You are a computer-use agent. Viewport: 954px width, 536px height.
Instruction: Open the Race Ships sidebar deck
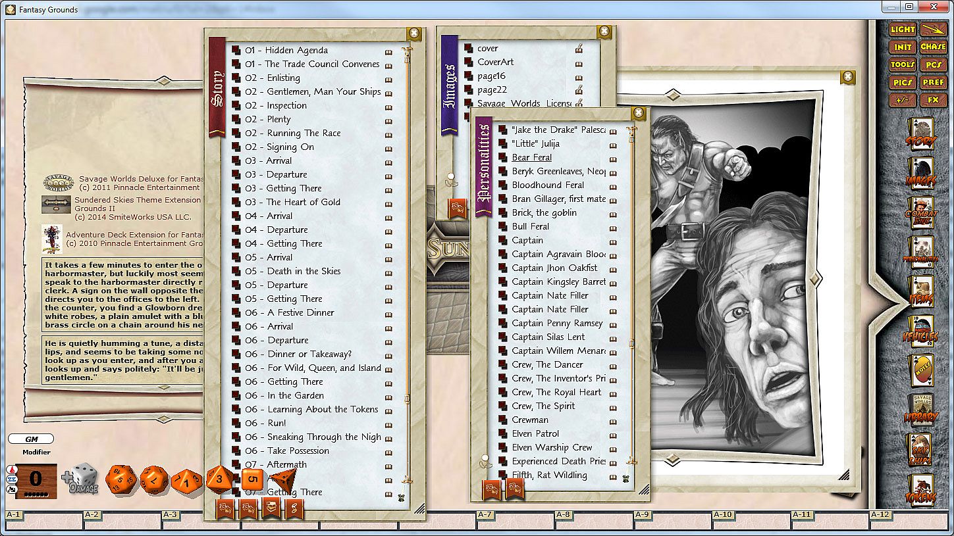coord(920,451)
